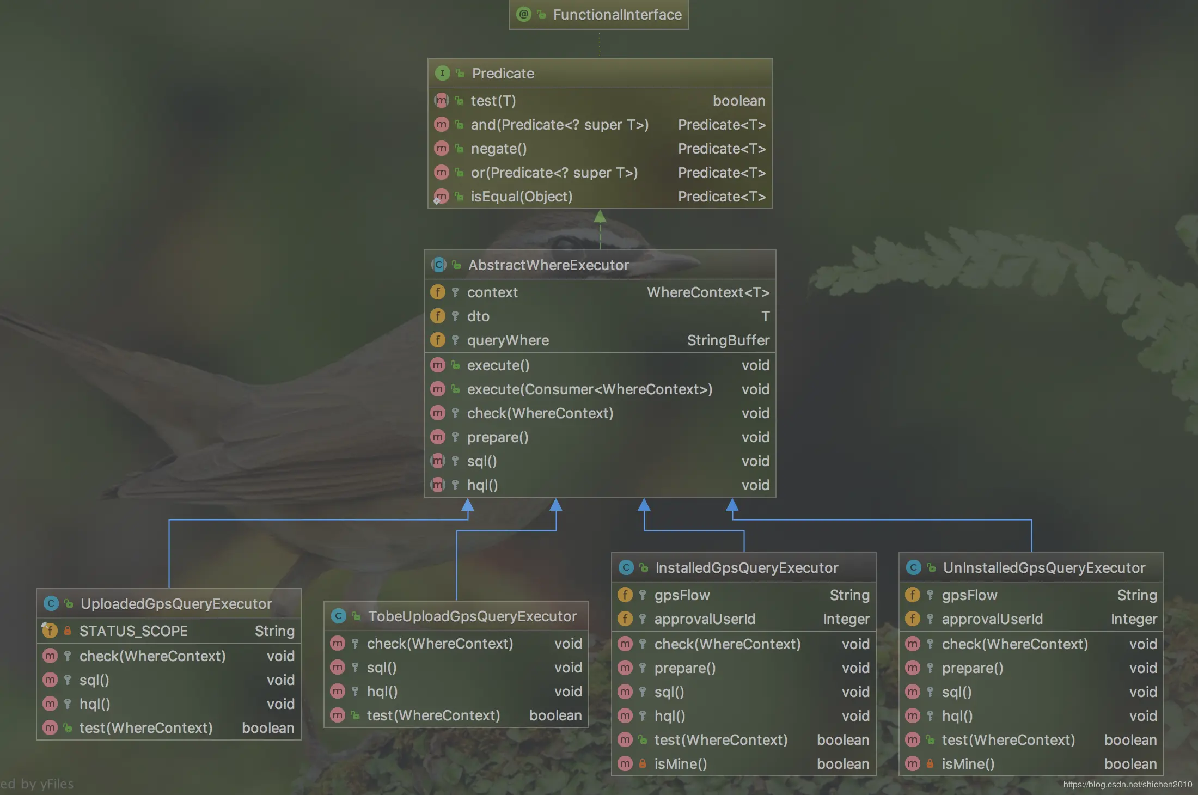Click class icon of UnInstalledGpsQueryExecutor
Image resolution: width=1198 pixels, height=795 pixels.
(x=913, y=567)
